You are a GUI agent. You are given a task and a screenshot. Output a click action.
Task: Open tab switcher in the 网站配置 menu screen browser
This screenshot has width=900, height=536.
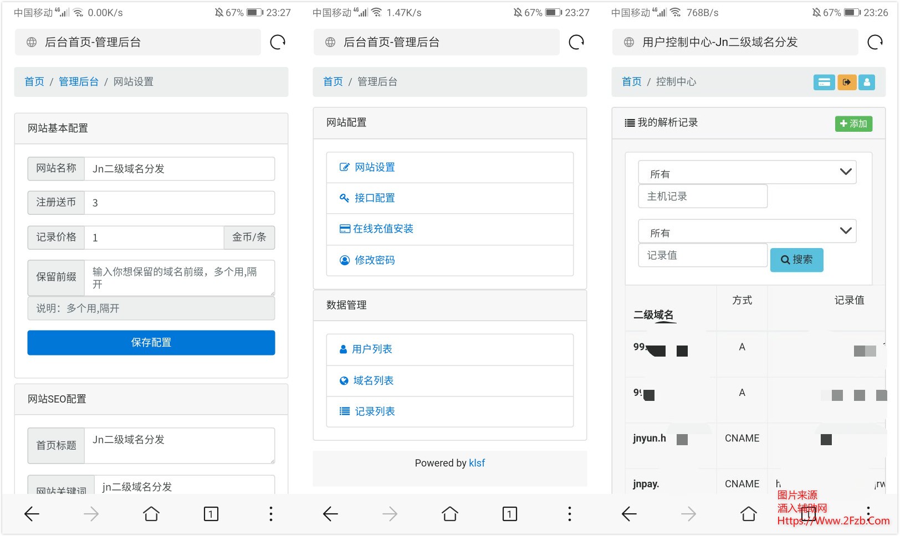[x=510, y=514]
